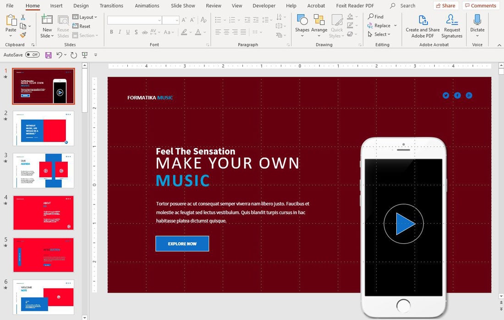Click the Explore Now button on the slide
This screenshot has height=320, width=504.
182,243
